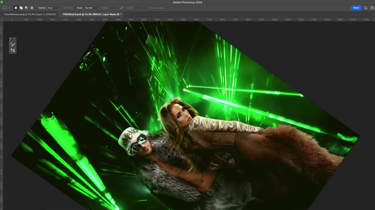Click the Width input field
The width and height of the screenshot is (375, 210).
coord(113,8)
